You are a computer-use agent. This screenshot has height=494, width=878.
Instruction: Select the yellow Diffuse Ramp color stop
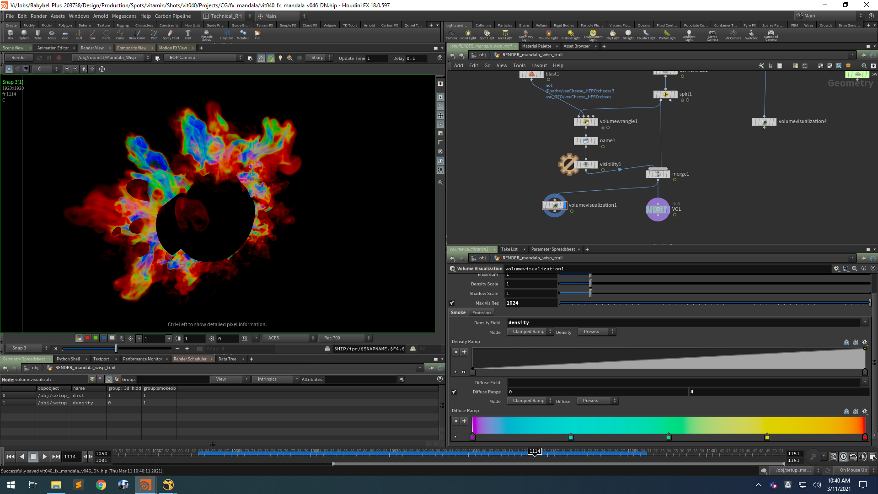coord(767,437)
